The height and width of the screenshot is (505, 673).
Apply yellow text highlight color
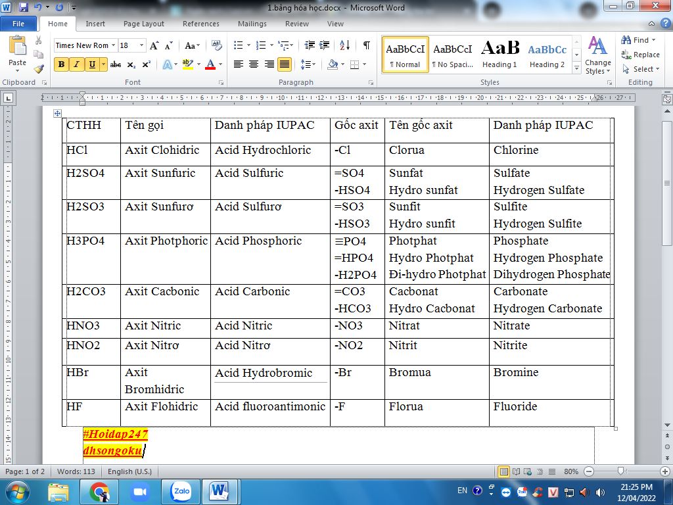click(187, 65)
